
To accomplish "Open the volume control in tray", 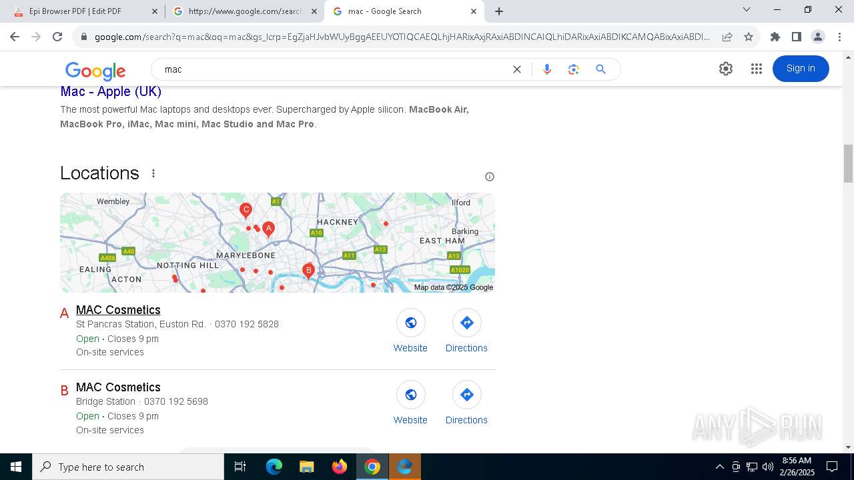I will (768, 467).
